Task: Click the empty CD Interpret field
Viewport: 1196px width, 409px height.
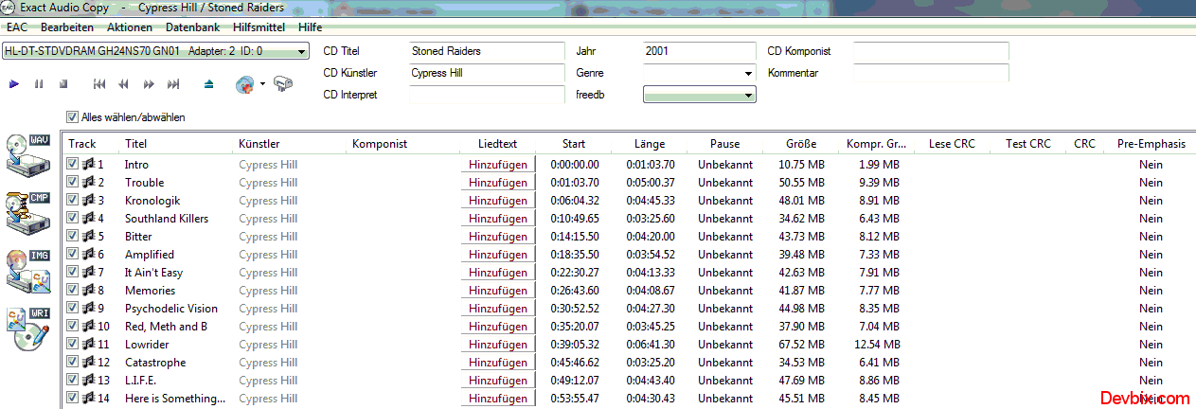Action: 487,95
